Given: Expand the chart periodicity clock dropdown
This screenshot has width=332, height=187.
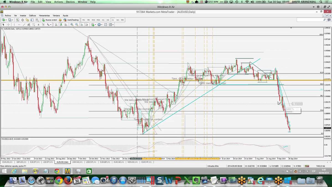Looking at the screenshot, I should click(102, 25).
